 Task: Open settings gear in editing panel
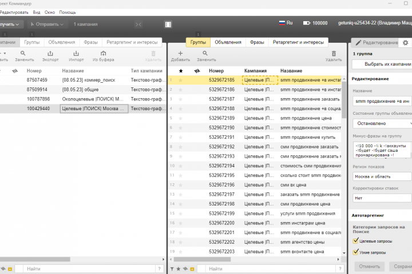click(406, 42)
